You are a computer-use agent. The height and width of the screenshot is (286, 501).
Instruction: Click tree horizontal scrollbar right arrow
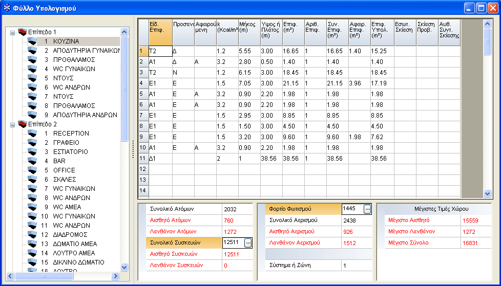pyautogui.click(x=115, y=276)
